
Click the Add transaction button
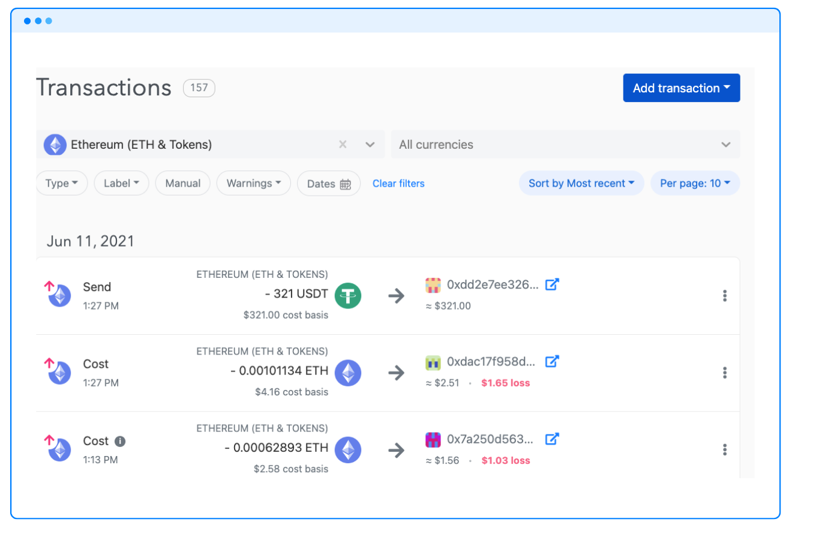pos(681,88)
